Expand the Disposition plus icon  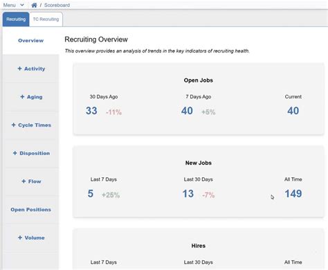(x=15, y=153)
